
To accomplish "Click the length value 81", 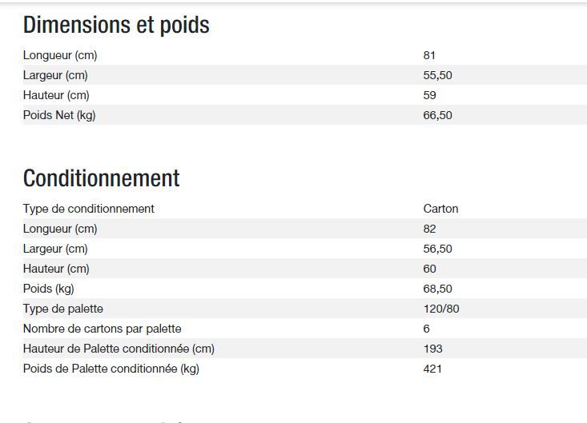I will pos(429,55).
